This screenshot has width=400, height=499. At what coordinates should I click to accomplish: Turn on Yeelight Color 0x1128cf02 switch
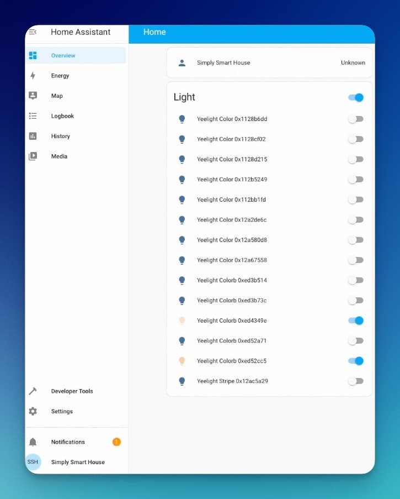[x=356, y=139]
